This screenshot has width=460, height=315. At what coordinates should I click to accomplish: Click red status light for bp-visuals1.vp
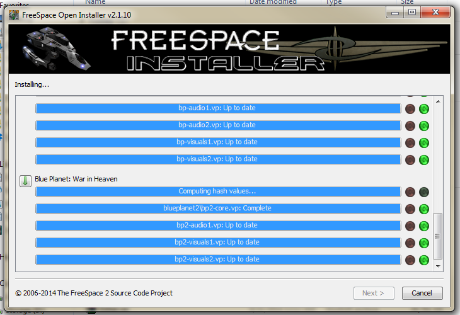[410, 143]
